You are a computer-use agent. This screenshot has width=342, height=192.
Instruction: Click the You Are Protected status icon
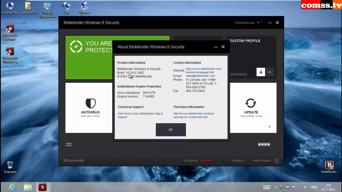click(x=76, y=47)
